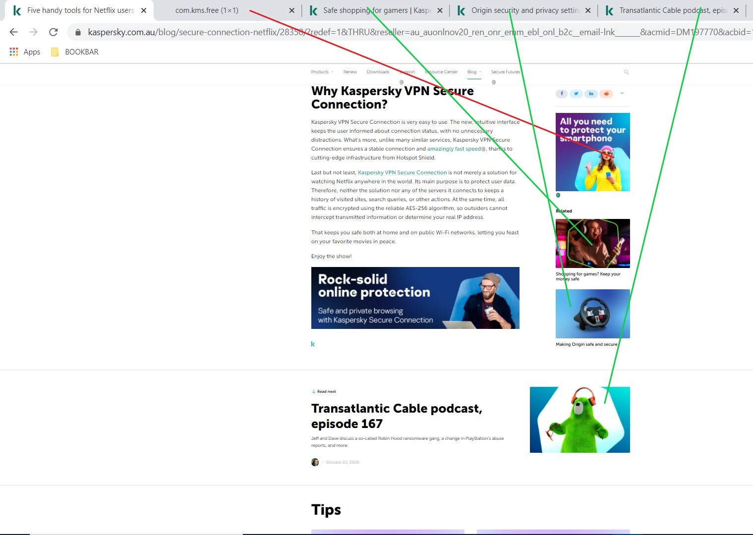The height and width of the screenshot is (535, 753).
Task: Share the article on LinkedIn
Action: click(x=591, y=94)
